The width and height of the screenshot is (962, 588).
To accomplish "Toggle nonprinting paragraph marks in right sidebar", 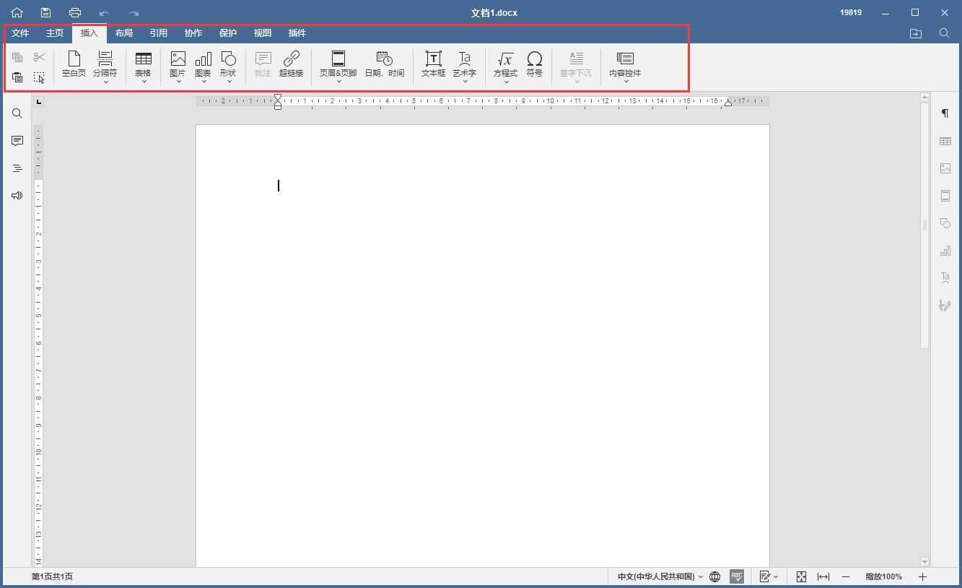I will 945,113.
